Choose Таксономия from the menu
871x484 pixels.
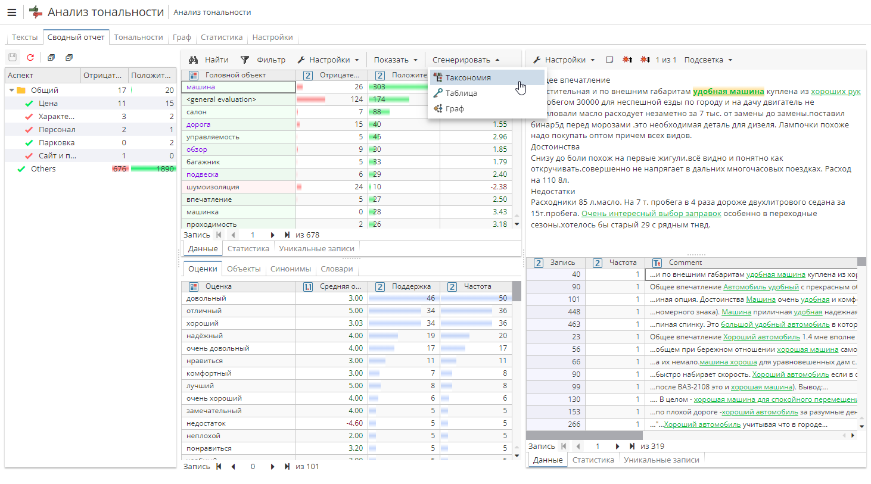pos(486,77)
